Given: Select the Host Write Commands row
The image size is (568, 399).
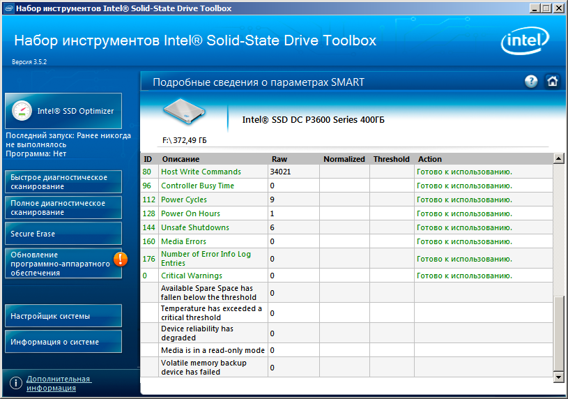Looking at the screenshot, I should pos(346,172).
